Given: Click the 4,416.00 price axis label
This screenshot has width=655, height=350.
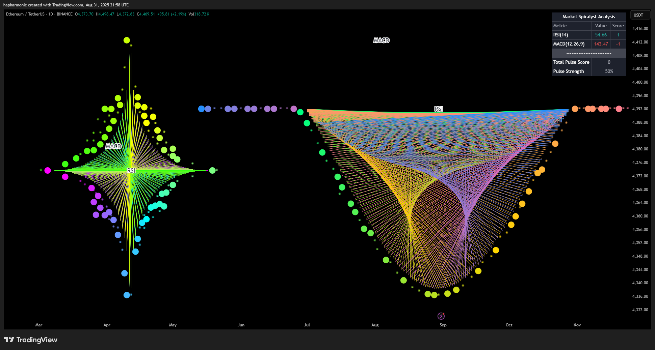Looking at the screenshot, I should tap(640, 29).
